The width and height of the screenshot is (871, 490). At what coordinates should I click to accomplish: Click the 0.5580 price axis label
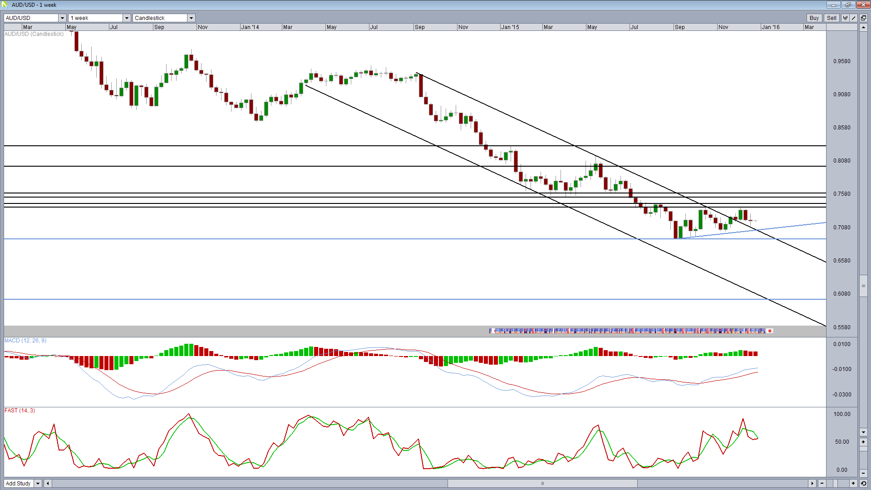tap(842, 327)
